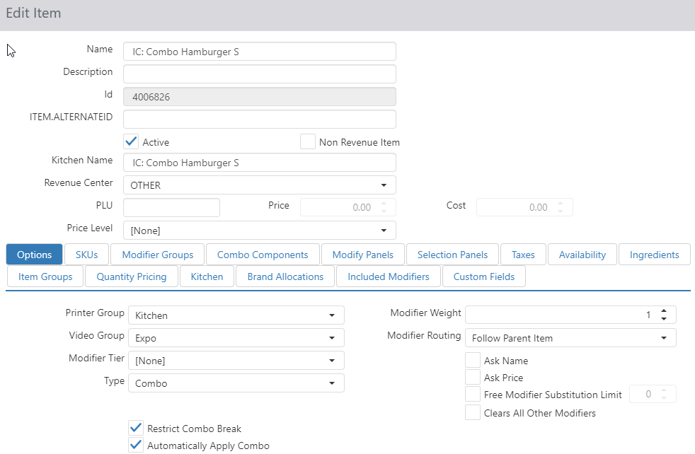Check the Ask Name option
695x454 pixels.
coord(473,360)
